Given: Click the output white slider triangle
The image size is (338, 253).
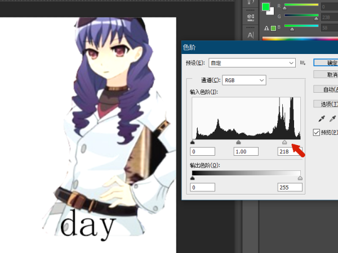Looking at the screenshot, I should [300, 178].
